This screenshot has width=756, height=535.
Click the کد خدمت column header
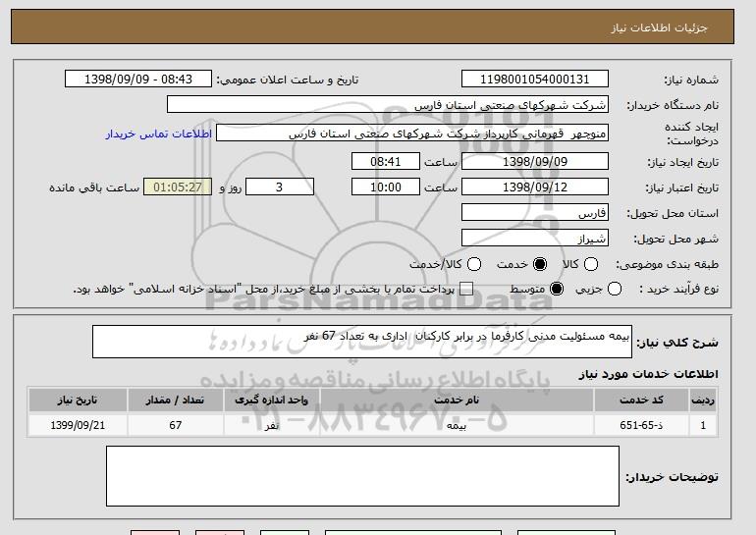pyautogui.click(x=642, y=401)
